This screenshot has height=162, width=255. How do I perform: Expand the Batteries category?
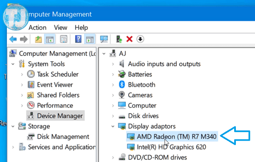tap(113, 75)
